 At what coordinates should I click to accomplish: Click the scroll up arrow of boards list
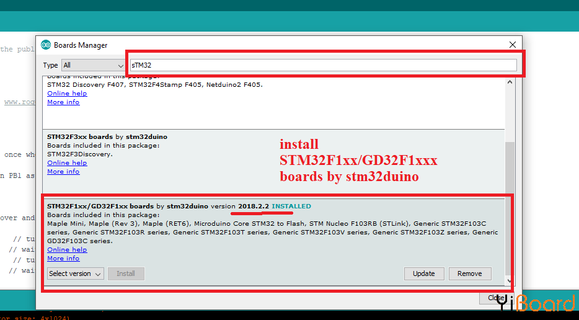pyautogui.click(x=510, y=82)
